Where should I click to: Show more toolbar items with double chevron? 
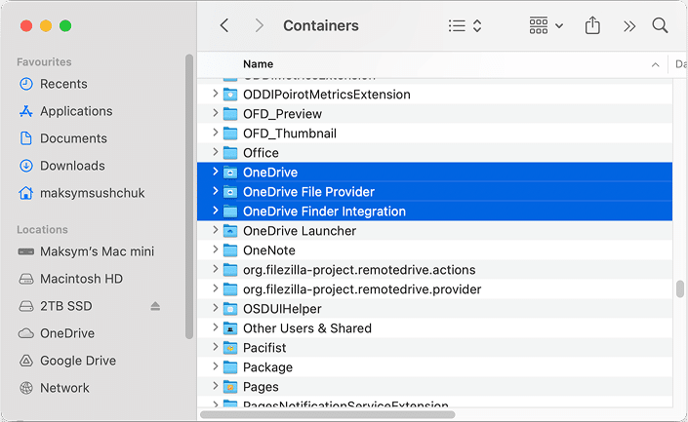click(629, 26)
